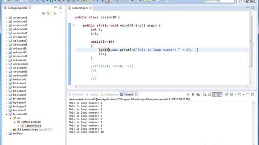Expand the JRE System Library node
259x145 pixels.
point(11,130)
